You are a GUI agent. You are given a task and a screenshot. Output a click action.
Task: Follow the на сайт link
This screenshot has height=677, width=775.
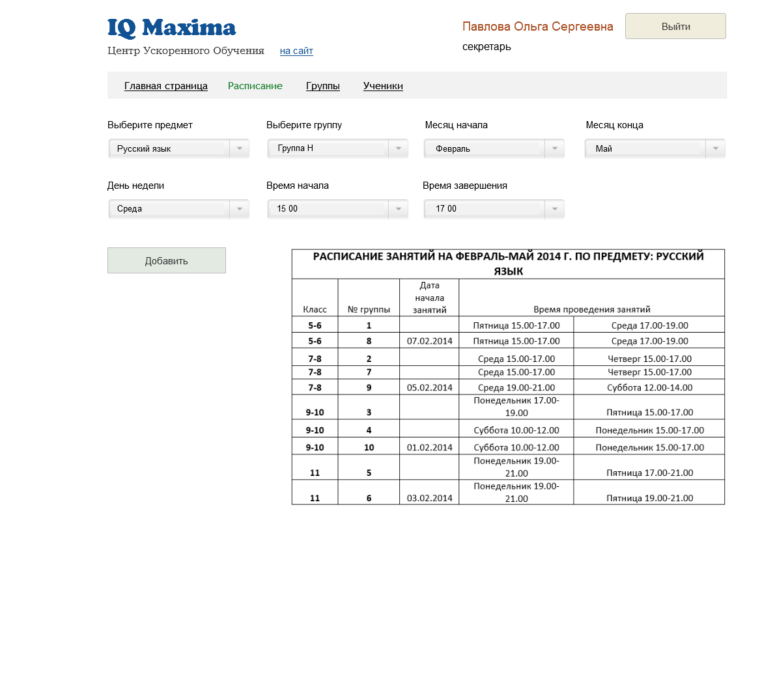(x=296, y=51)
